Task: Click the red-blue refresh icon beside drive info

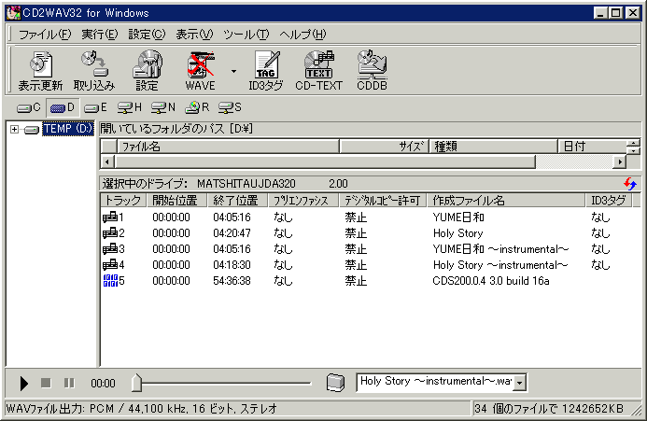Action: pos(631,184)
